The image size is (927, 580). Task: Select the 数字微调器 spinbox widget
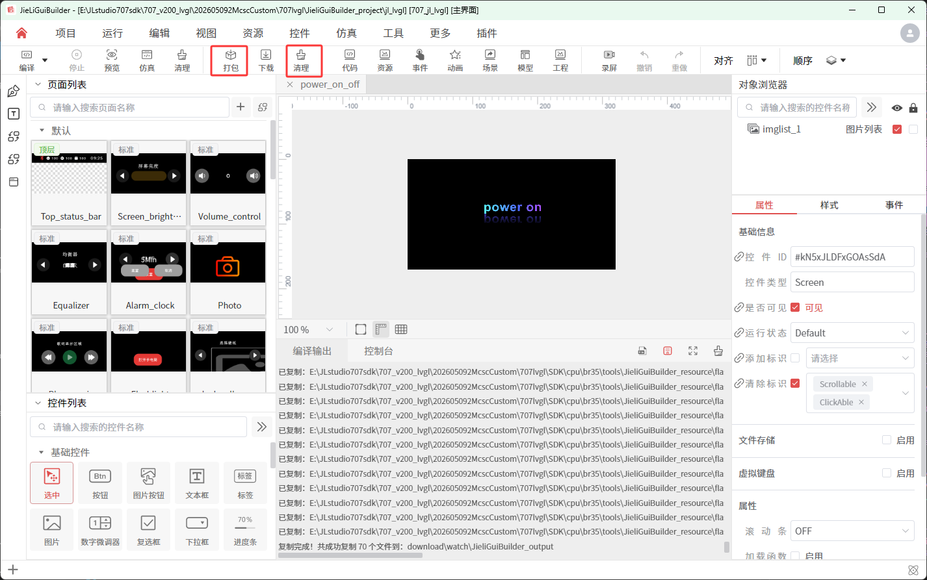(100, 529)
